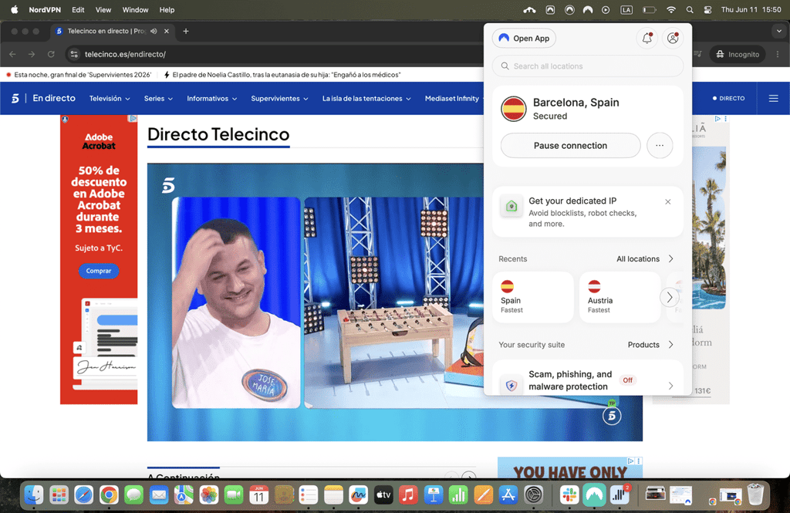
Task: Open the Get your dedicated IP card
Action: coord(587,211)
